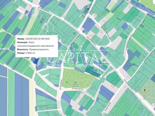The width and height of the screenshot is (155, 116).
Task: Click the church cross icon on the map
Action: [74, 34]
